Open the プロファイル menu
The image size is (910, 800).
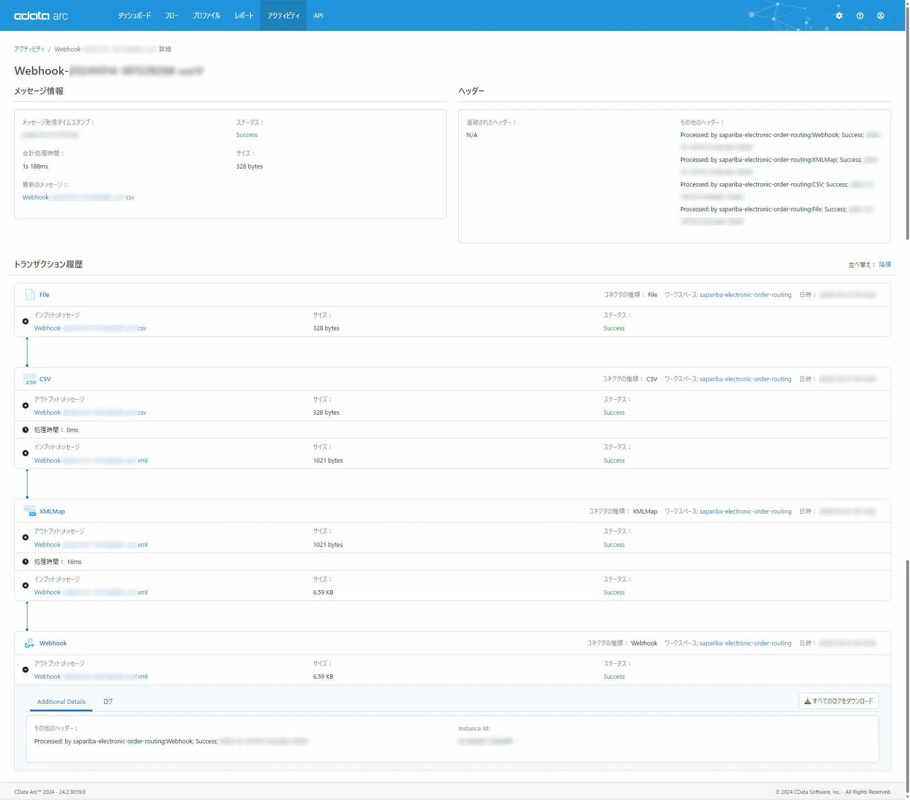click(206, 16)
